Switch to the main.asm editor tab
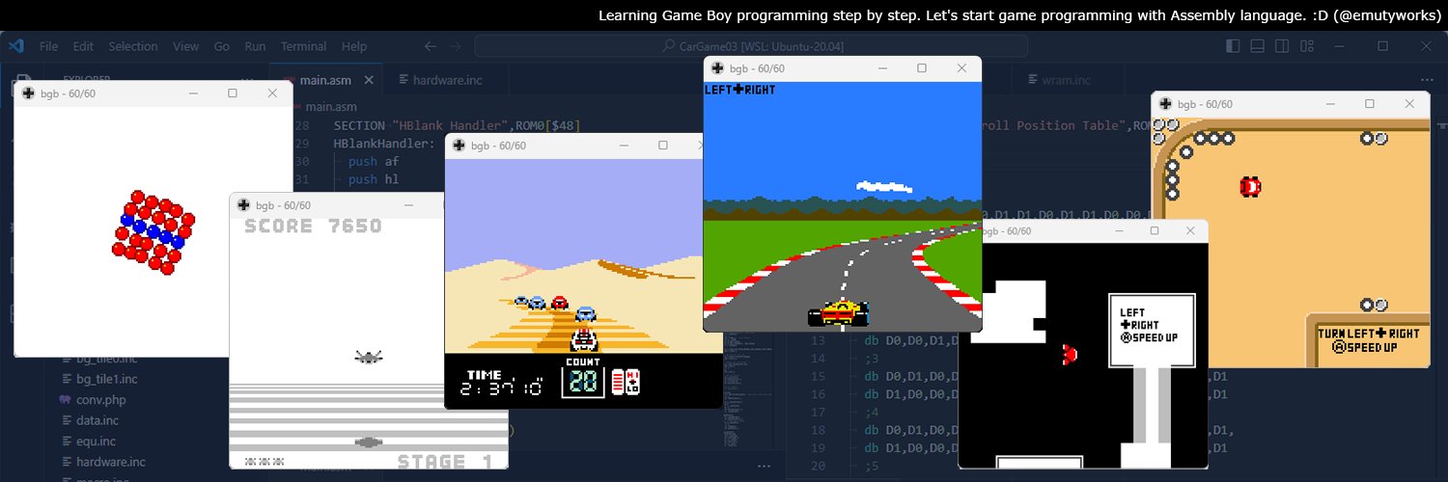 pos(325,80)
